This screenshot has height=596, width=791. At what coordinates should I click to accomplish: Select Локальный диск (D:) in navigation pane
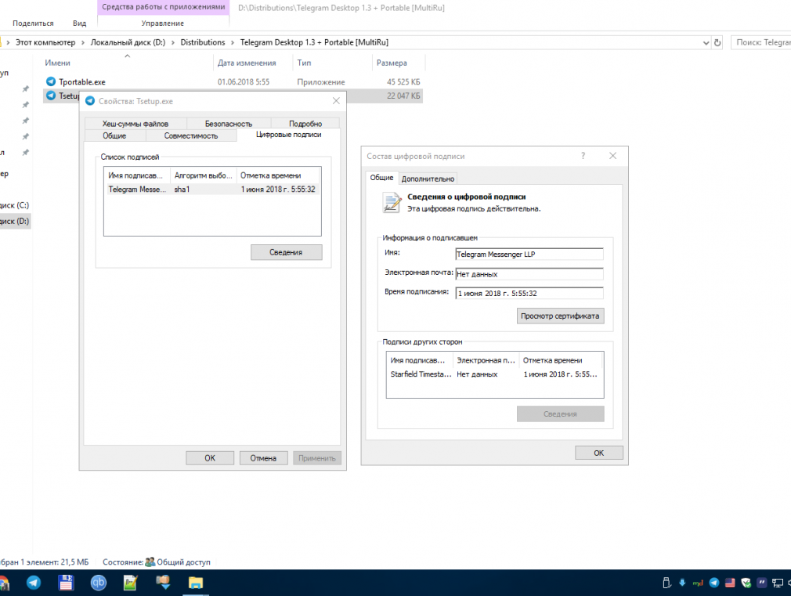(15, 221)
